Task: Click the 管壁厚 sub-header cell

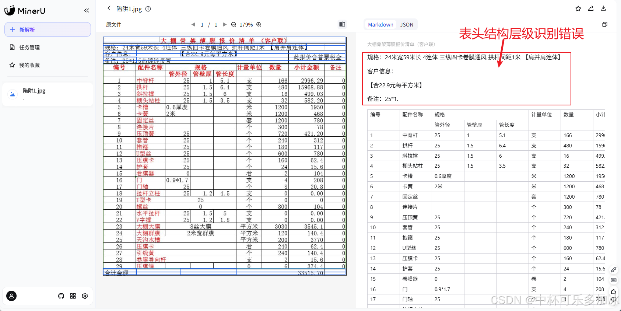Action: pyautogui.click(x=480, y=125)
